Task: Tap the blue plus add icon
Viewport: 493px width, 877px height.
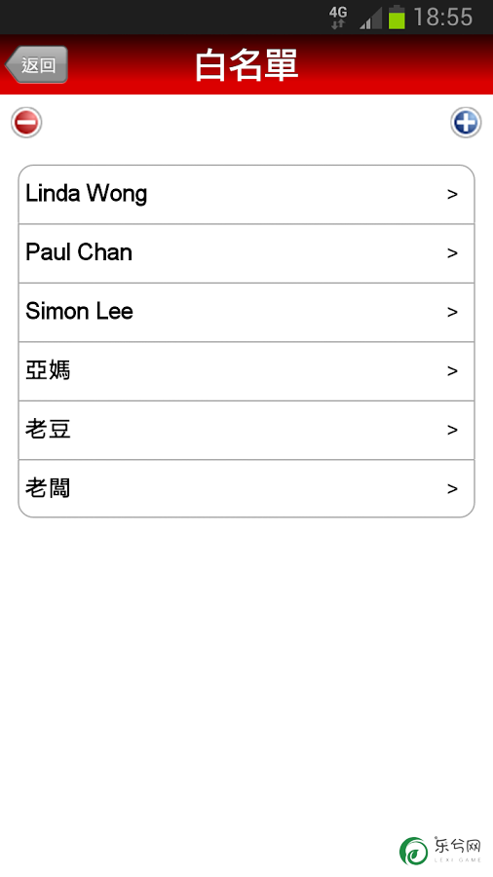Action: (466, 123)
